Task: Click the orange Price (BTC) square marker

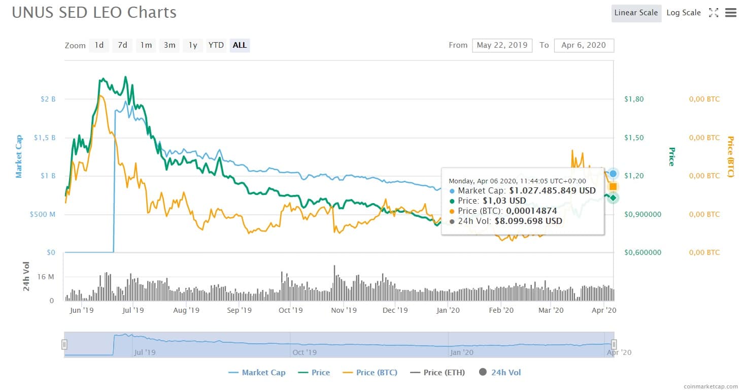Action: click(x=613, y=186)
